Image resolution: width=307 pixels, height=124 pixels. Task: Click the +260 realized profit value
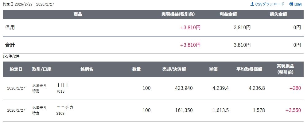point(295,88)
